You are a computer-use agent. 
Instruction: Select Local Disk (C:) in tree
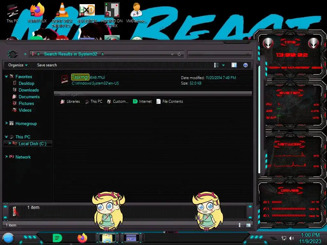point(32,144)
